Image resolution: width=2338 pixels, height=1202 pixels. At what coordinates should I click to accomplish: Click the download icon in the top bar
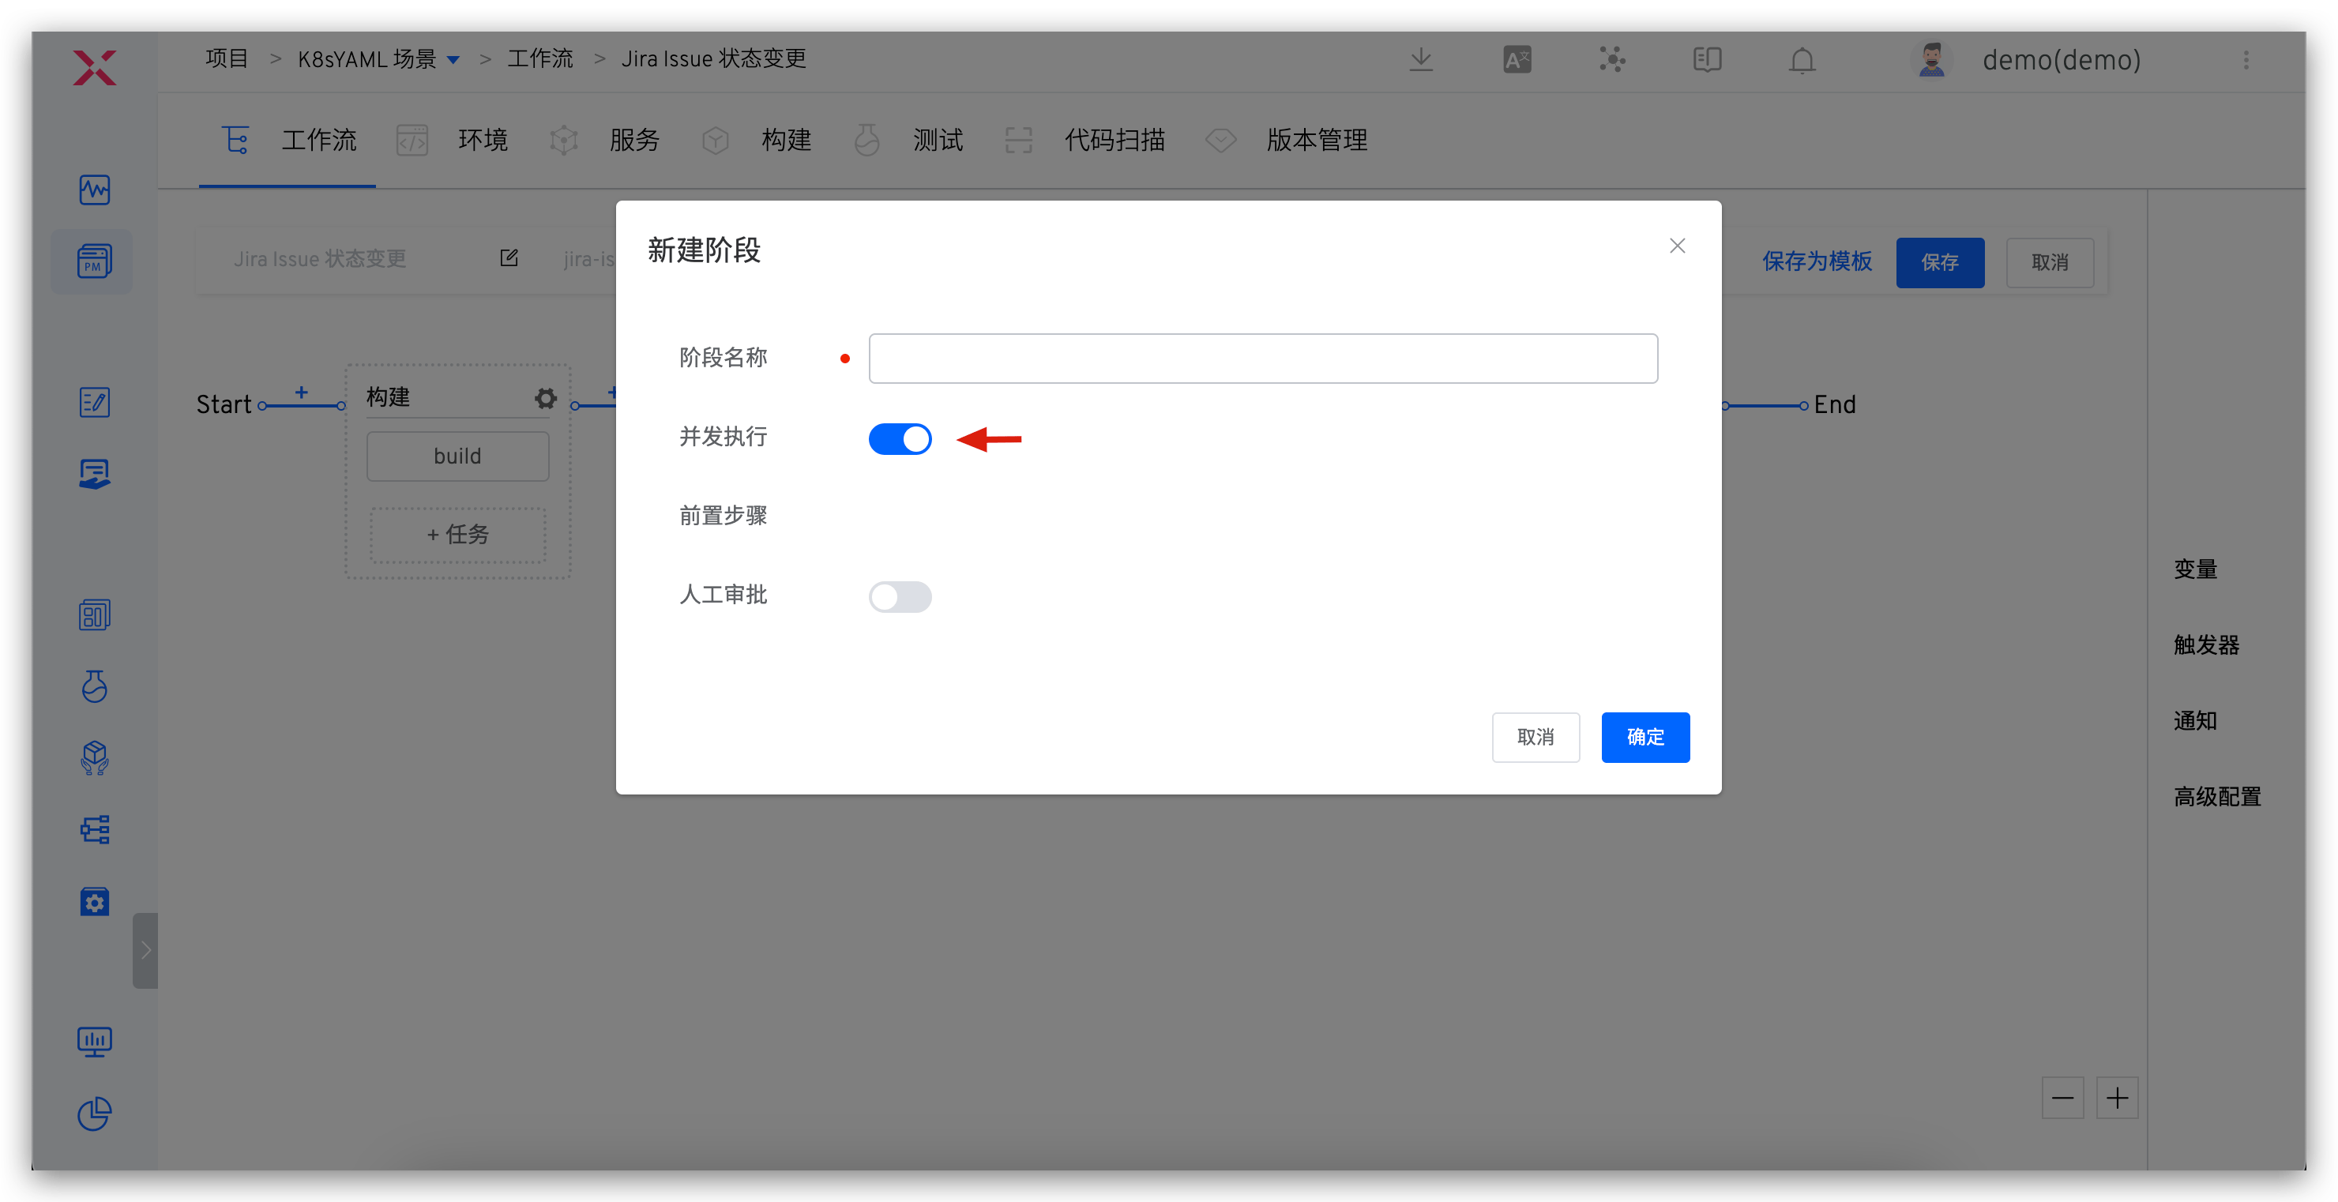coord(1421,59)
